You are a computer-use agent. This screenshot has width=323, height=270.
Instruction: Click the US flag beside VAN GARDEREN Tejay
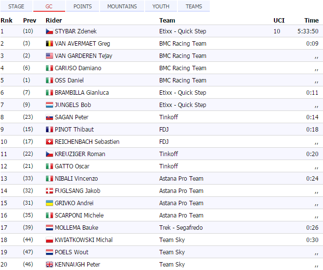pos(49,56)
